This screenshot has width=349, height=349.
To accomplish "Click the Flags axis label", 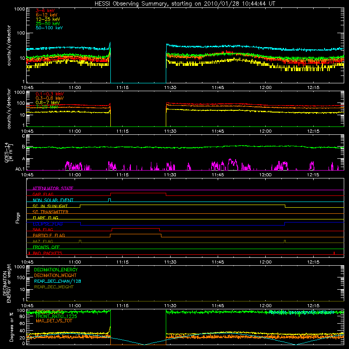I will coord(18,218).
